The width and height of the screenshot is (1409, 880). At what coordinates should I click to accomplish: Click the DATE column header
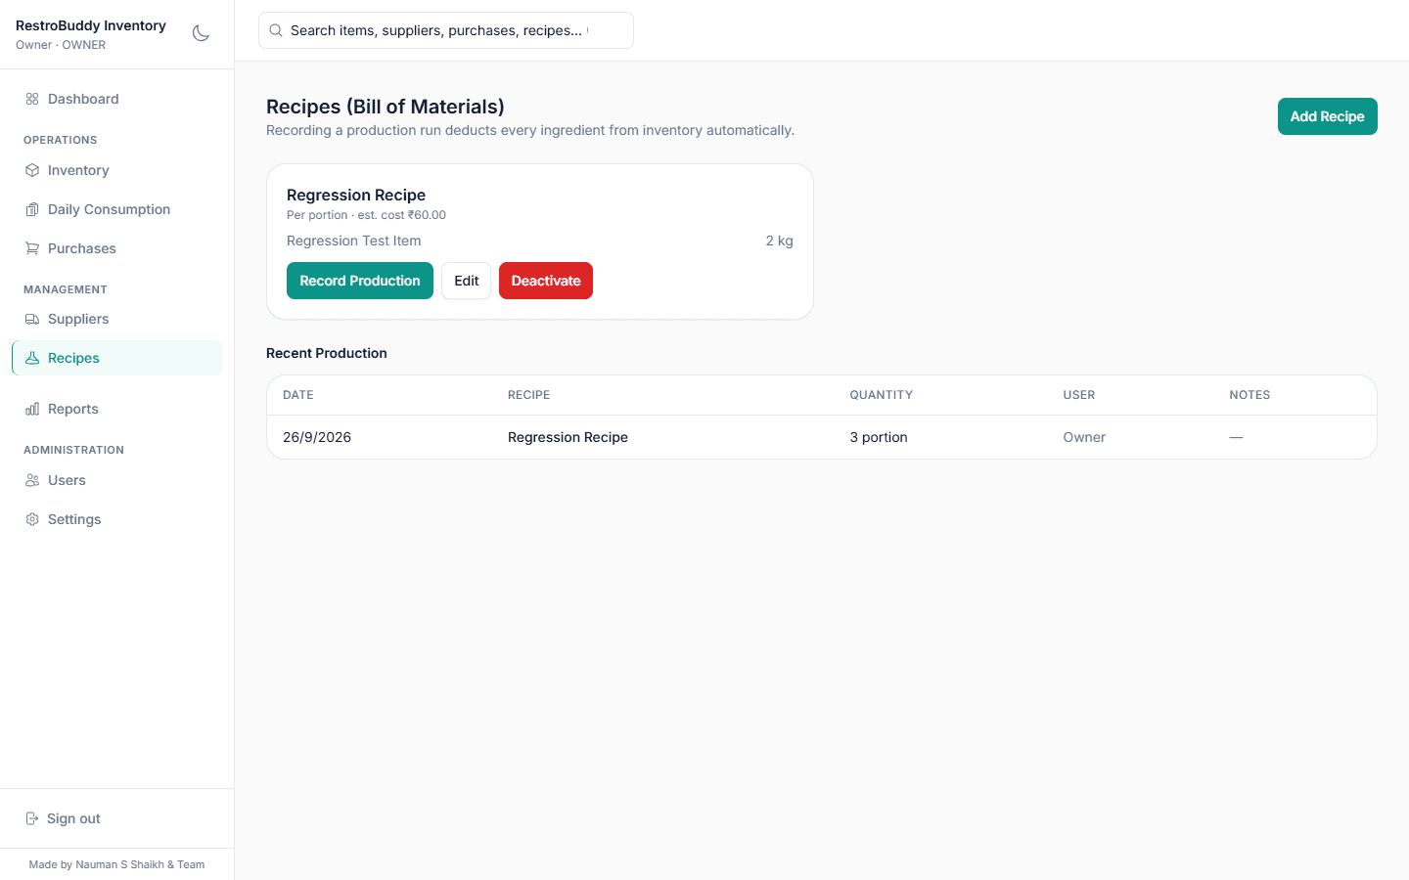298,395
